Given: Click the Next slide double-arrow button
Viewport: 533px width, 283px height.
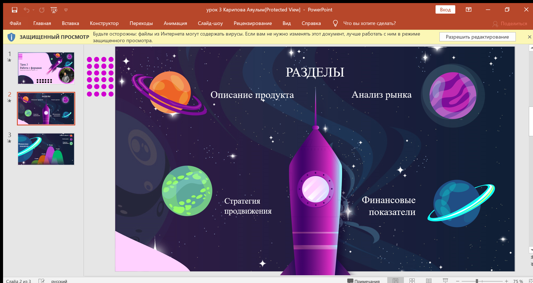Looking at the screenshot, I should [532, 264].
